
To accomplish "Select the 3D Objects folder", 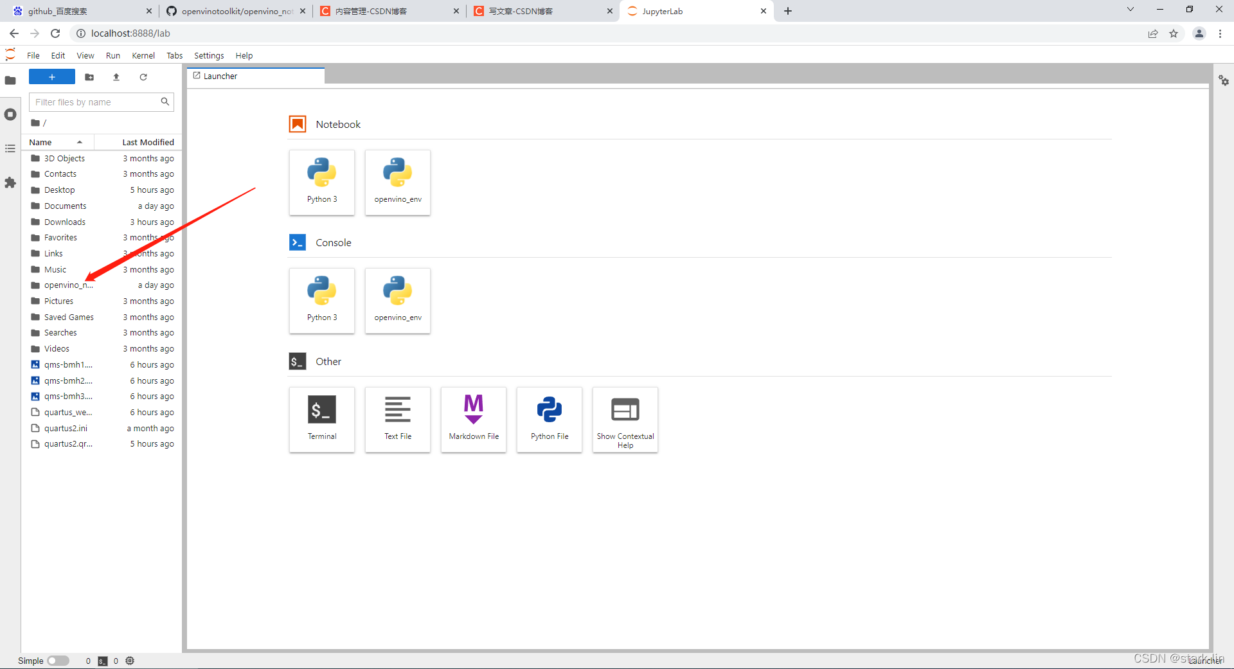I will [x=102, y=159].
